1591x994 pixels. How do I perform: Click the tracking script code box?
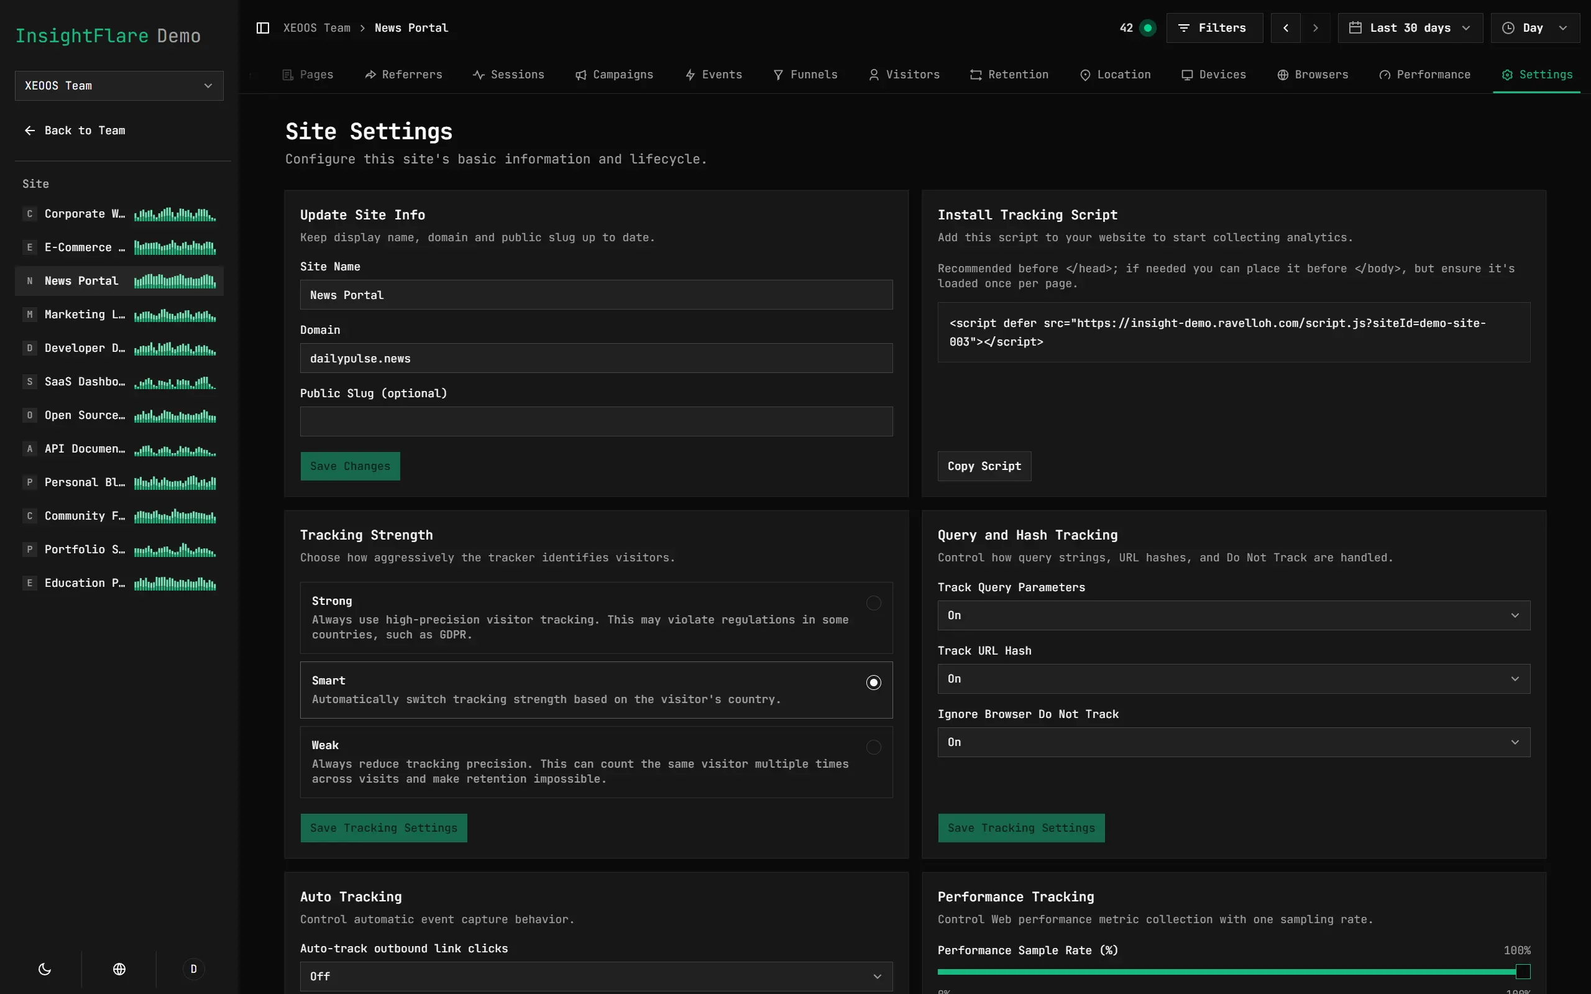1234,332
